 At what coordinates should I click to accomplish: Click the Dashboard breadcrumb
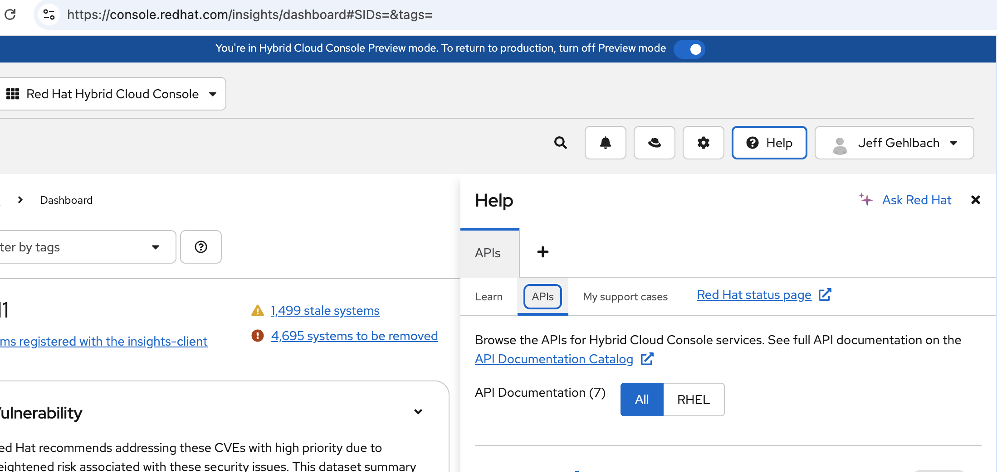pos(66,200)
